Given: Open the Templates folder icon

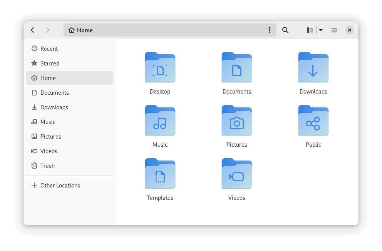Looking at the screenshot, I should 160,174.
